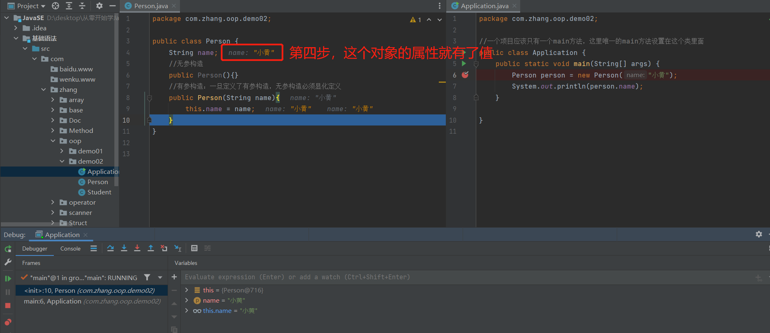Resume the program execution
The image size is (770, 333).
[x=8, y=278]
